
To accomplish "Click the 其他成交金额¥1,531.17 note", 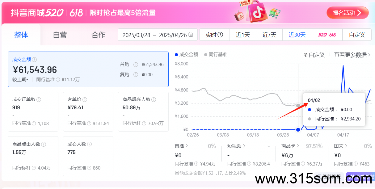I will point(210,173).
